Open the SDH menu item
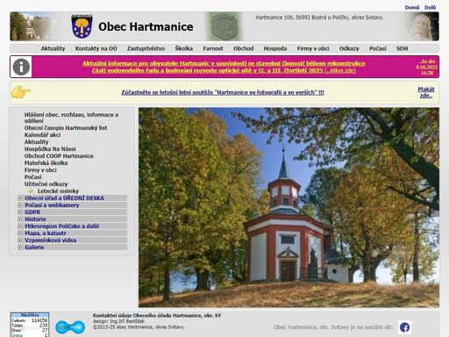 402,48
